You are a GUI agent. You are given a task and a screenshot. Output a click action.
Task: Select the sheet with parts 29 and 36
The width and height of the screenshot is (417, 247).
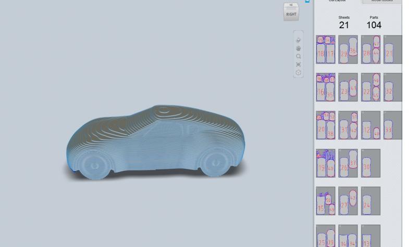pyautogui.click(x=348, y=50)
